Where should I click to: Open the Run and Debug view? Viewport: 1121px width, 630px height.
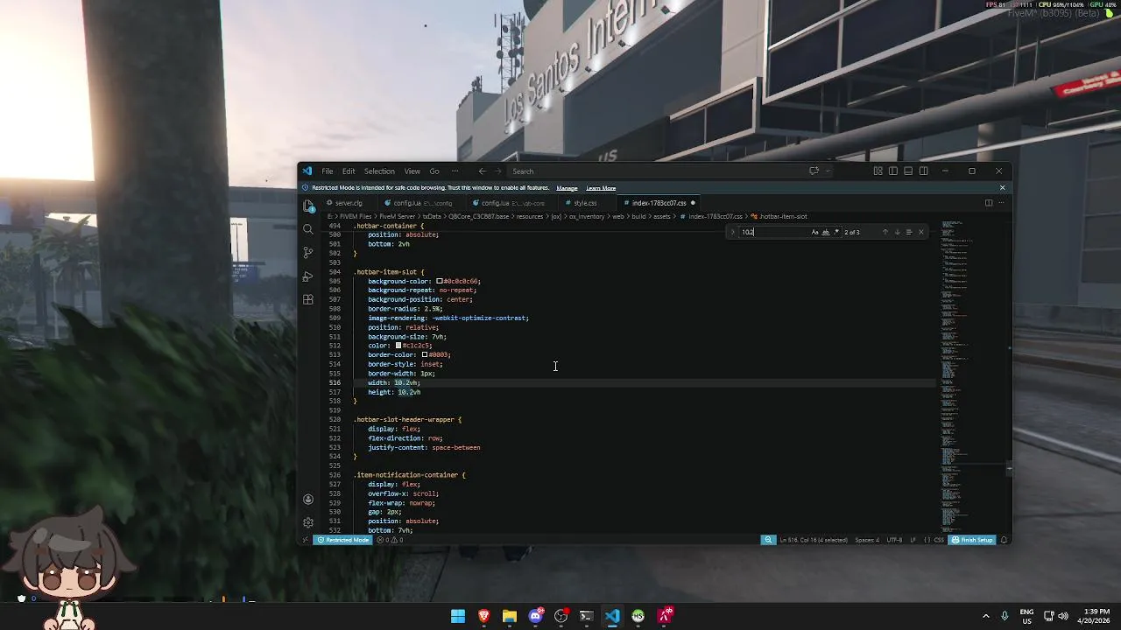(x=308, y=276)
